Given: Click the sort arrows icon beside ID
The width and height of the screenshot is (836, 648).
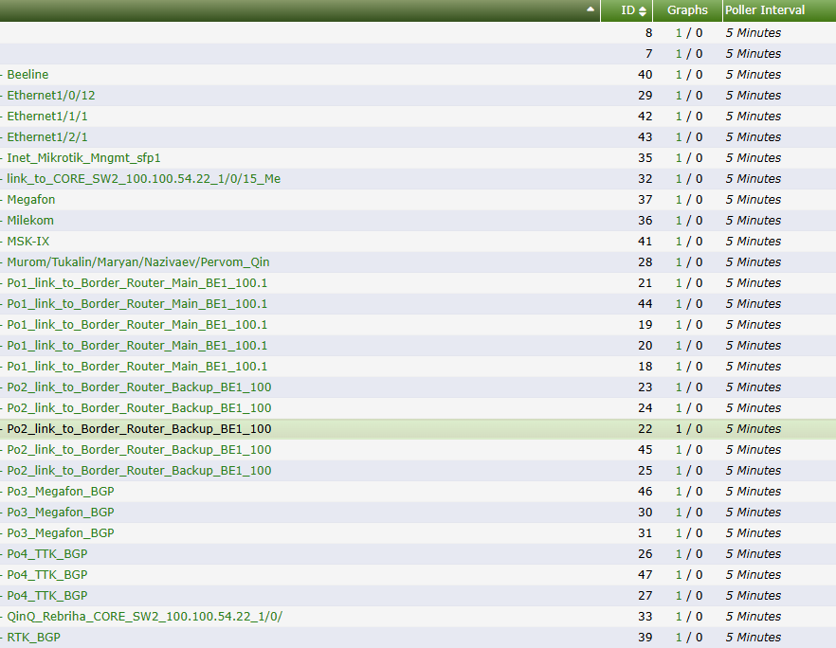Looking at the screenshot, I should (644, 10).
